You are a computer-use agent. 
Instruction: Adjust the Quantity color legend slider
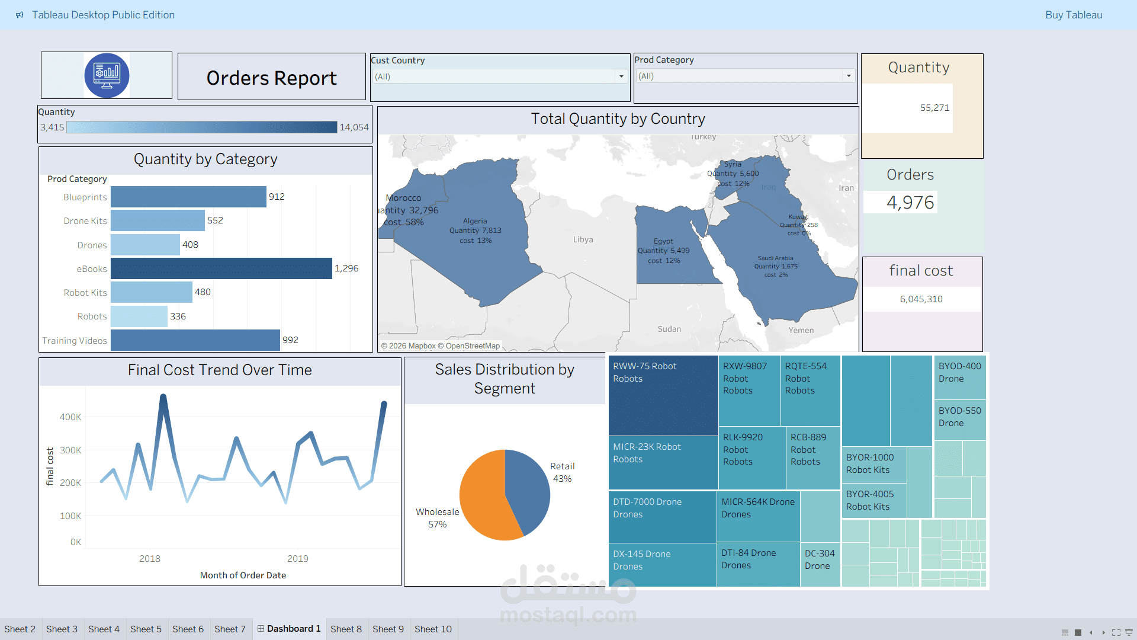coord(201,127)
